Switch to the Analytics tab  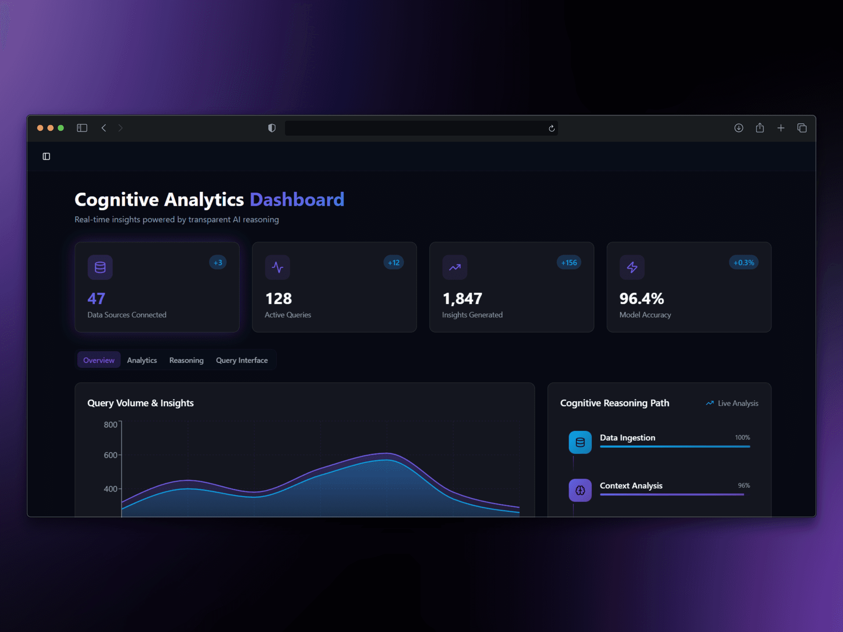[142, 360]
